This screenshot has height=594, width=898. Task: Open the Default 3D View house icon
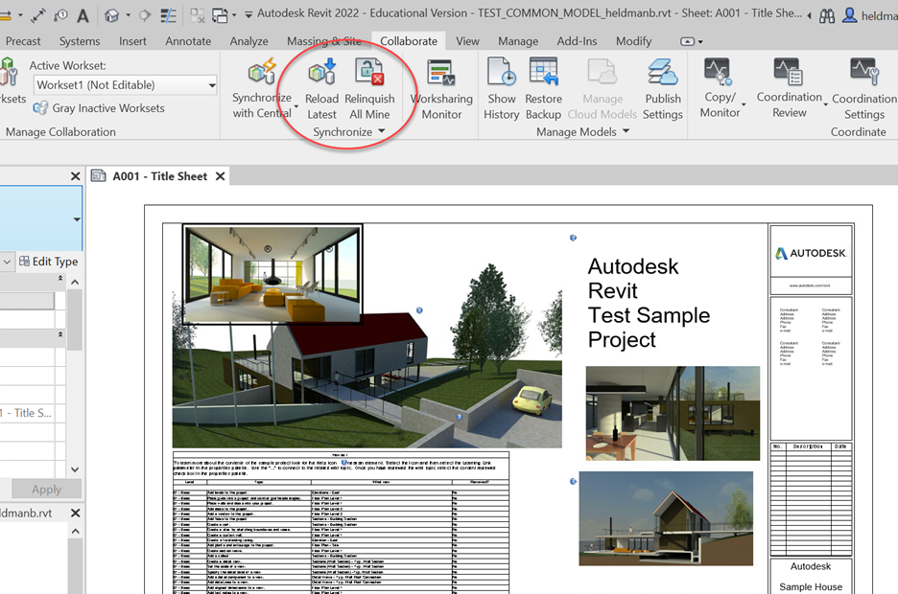click(x=111, y=15)
